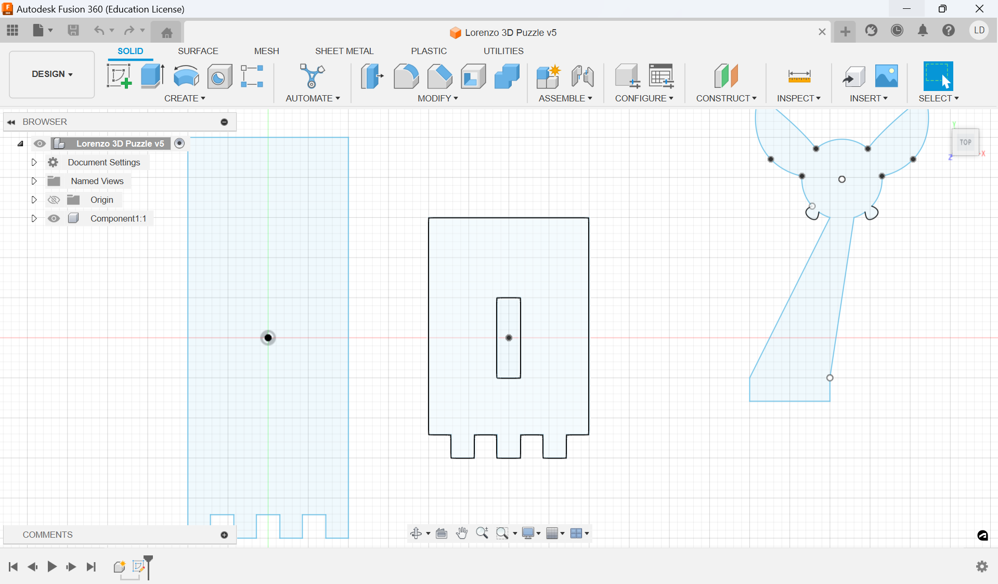Click the Offset Plane construct icon
The image size is (998, 584).
pos(726,76)
